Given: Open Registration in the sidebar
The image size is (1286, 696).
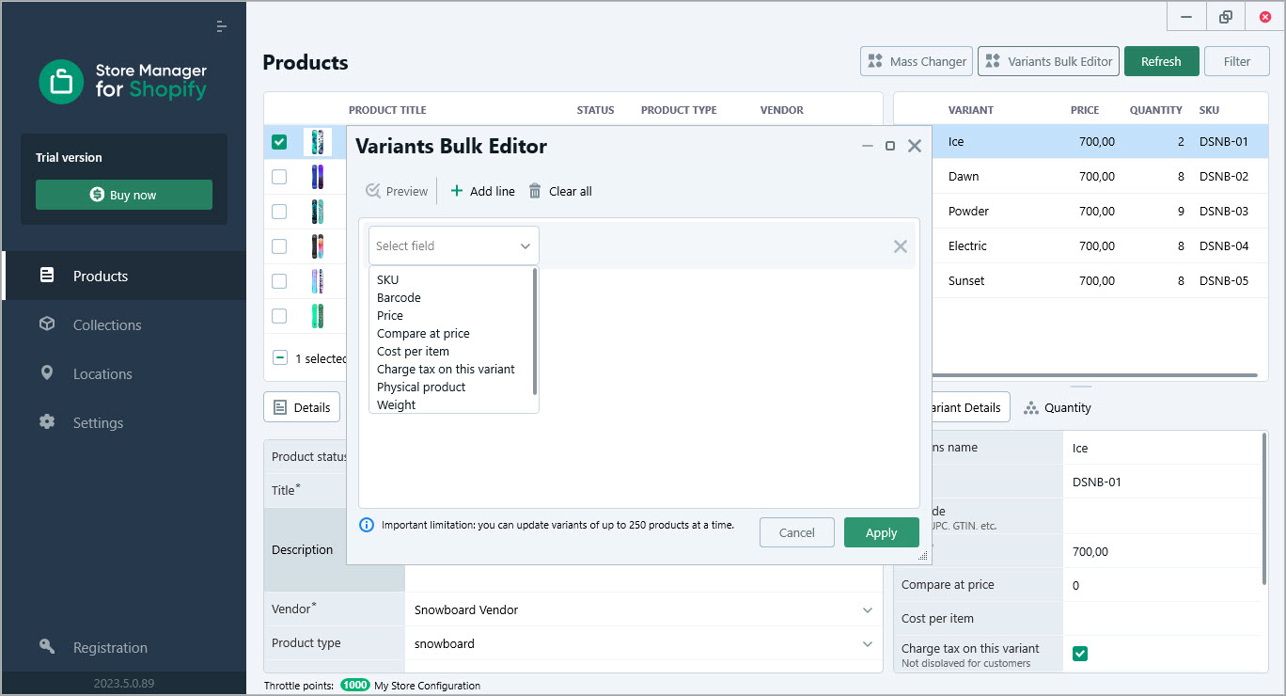Looking at the screenshot, I should click(123, 647).
